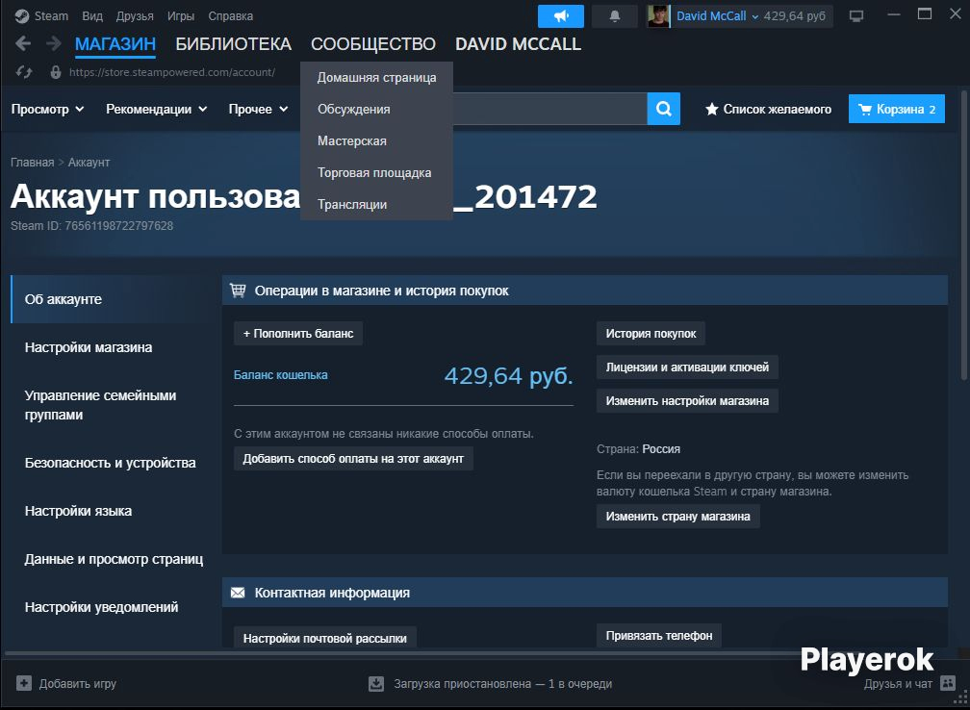Switch to the МАГАЗИН tab
970x710 pixels.
pos(115,44)
